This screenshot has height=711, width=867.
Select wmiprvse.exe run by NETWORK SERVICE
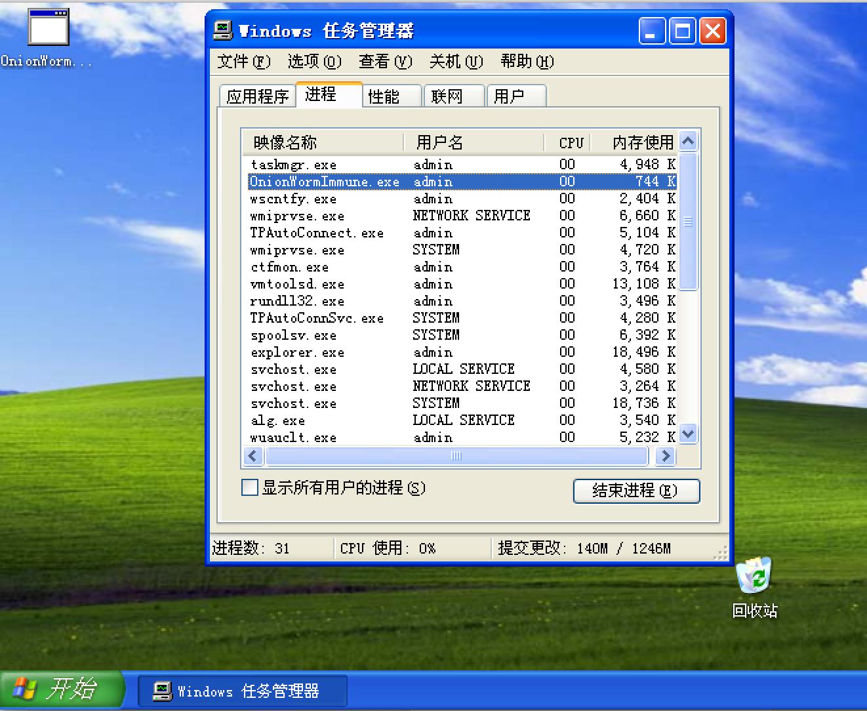pos(462,216)
